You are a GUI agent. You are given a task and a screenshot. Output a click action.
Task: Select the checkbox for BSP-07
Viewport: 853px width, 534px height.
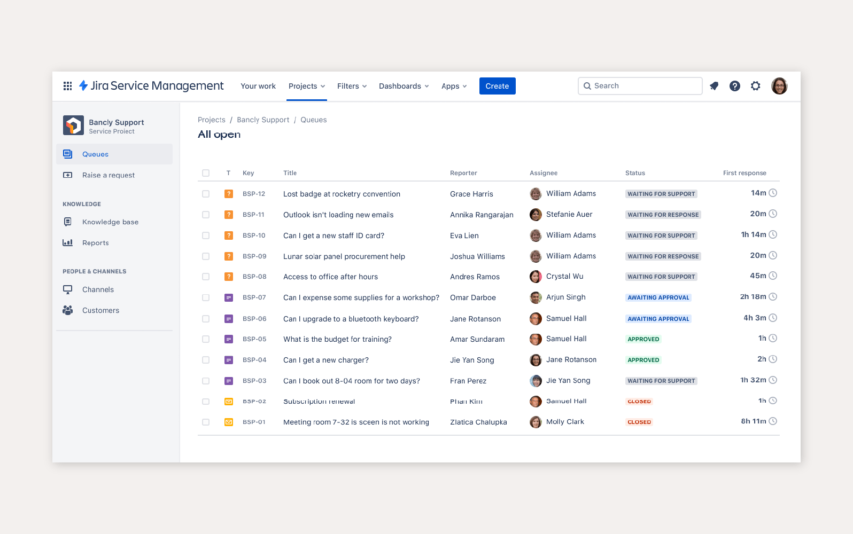pyautogui.click(x=206, y=297)
